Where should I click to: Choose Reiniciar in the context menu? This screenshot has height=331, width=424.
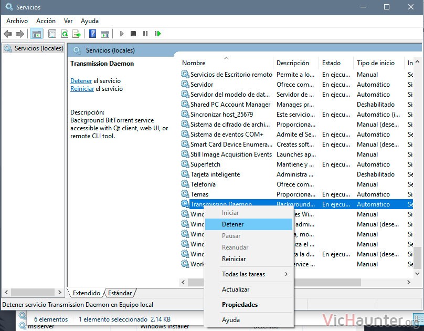249,259
